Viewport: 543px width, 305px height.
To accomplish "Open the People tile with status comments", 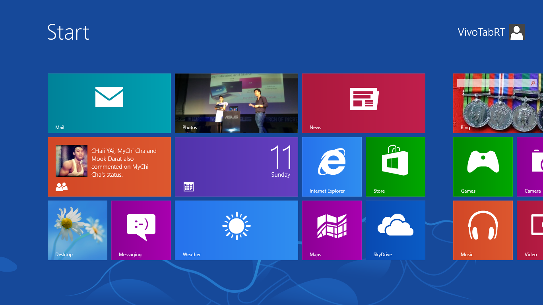I will 109,167.
